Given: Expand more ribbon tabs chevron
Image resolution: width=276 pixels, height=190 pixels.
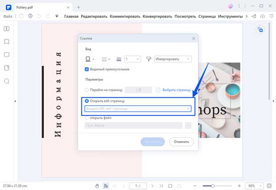Looking at the screenshot, I should coord(247,16).
